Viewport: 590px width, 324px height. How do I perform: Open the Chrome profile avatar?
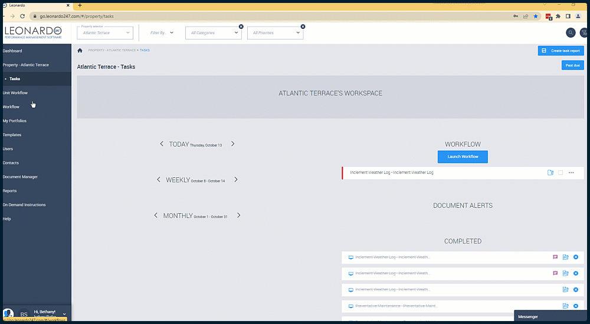[x=578, y=16]
